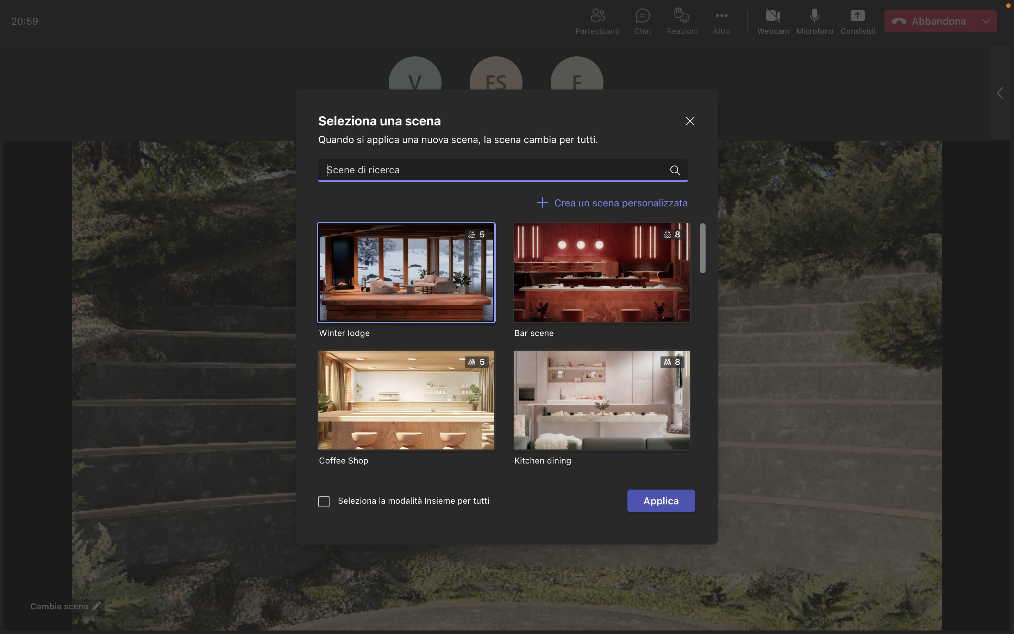
Task: Open Reazioni emoji hand icon
Action: point(682,16)
